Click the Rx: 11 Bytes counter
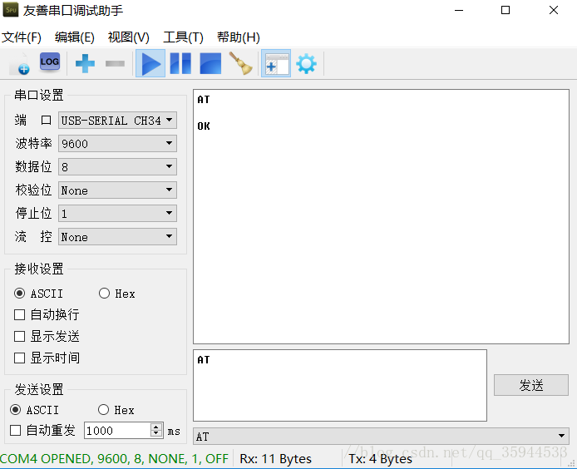 point(275,459)
